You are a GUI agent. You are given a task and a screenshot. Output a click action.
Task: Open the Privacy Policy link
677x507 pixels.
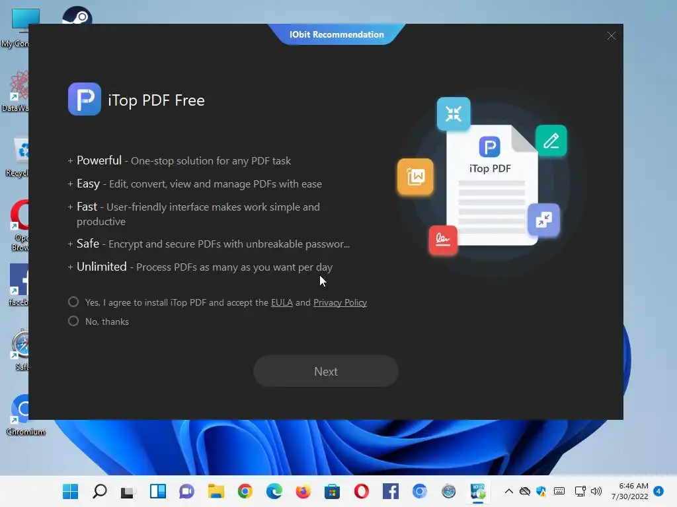pyautogui.click(x=340, y=302)
